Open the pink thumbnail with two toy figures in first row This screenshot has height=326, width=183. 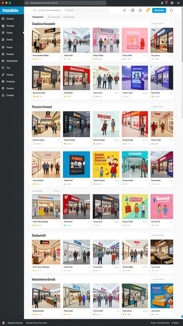(135, 40)
